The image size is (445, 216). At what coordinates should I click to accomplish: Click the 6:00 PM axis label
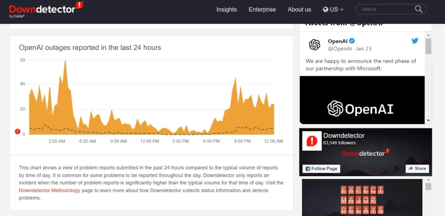click(212, 141)
